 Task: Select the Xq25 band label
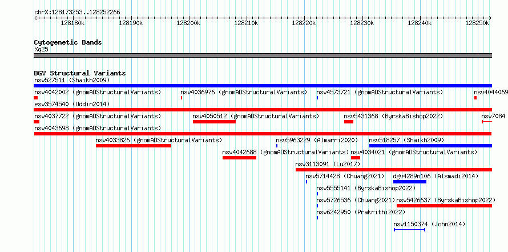[42, 50]
